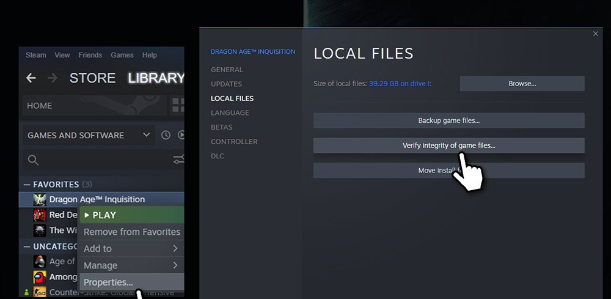Click the search magnifier icon

click(33, 160)
